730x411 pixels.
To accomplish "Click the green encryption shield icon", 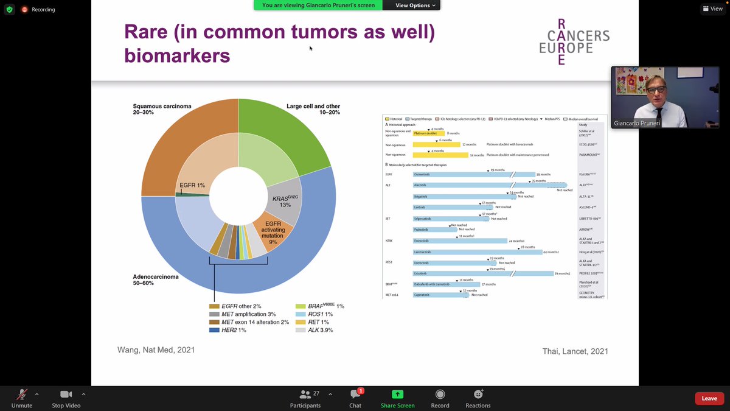I will coord(9,9).
